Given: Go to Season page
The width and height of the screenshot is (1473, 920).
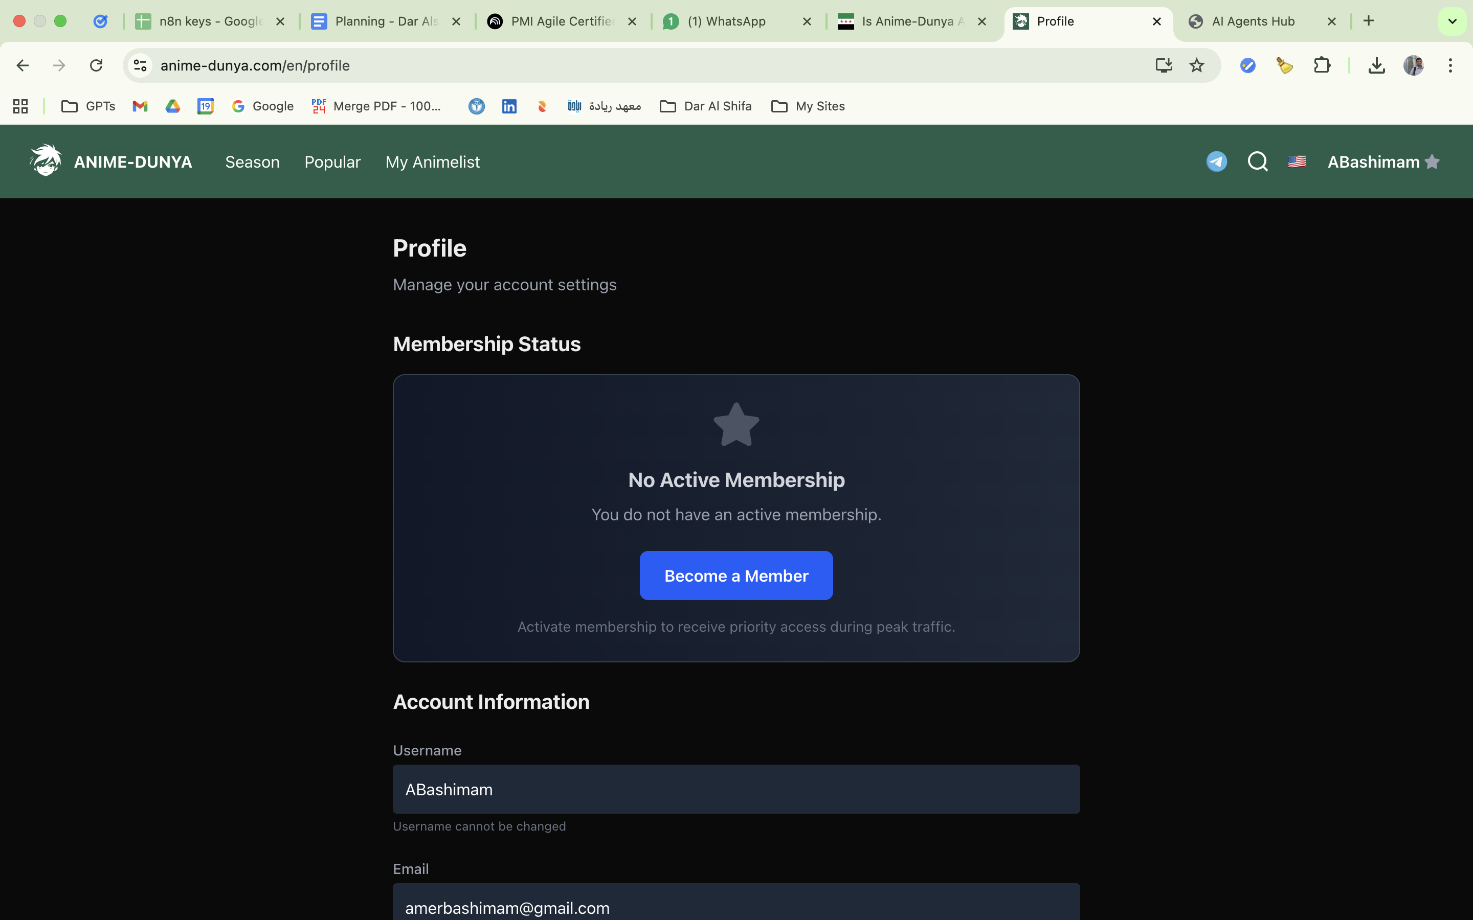Looking at the screenshot, I should click(252, 162).
